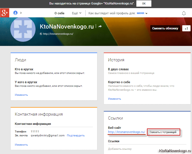Image resolution: width=192 pixels, height=154 pixels.
Task: Dismiss the banner with the OK button
Action: [x=144, y=4]
